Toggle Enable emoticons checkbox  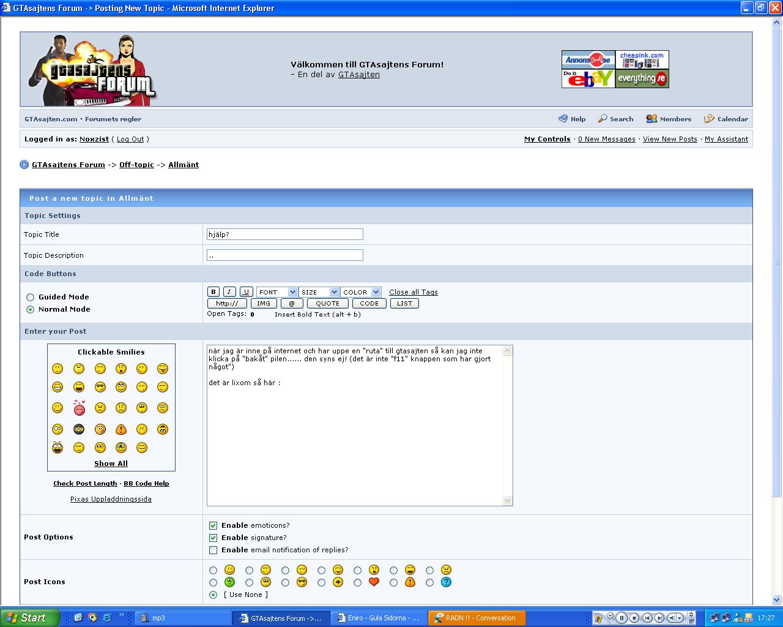tap(213, 525)
